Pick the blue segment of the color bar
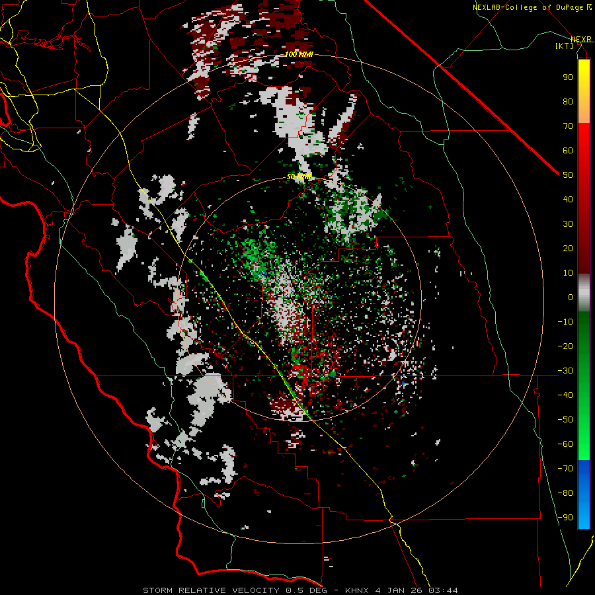 click(x=584, y=494)
